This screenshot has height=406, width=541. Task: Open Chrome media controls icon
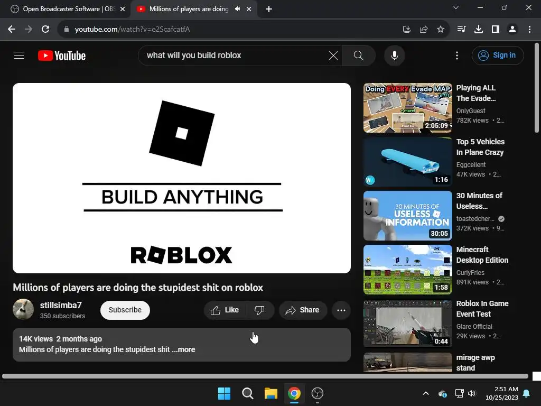(461, 30)
